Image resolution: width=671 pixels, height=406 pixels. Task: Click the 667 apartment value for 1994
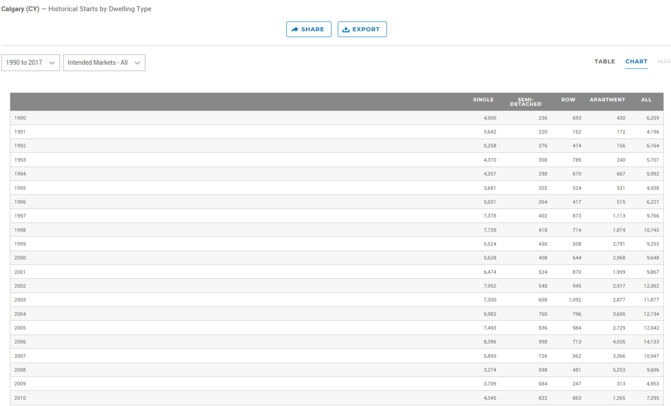[x=621, y=174]
